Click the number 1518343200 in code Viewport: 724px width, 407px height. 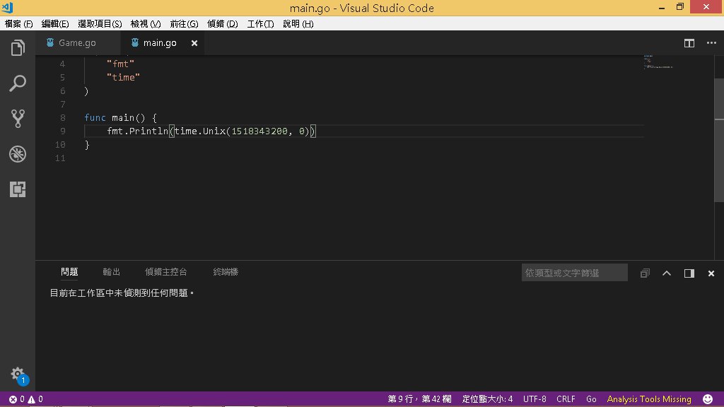[259, 131]
